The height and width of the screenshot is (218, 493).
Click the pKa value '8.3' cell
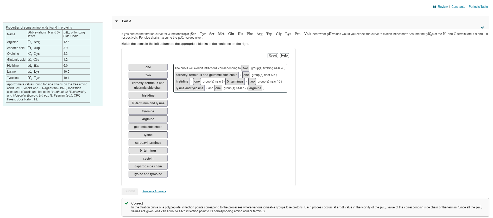76,54
